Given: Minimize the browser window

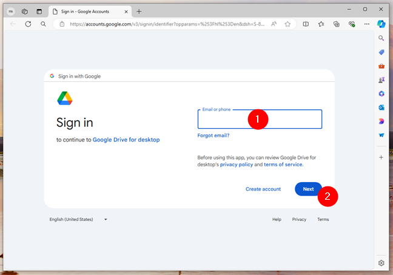Looking at the screenshot, I should pyautogui.click(x=349, y=9).
